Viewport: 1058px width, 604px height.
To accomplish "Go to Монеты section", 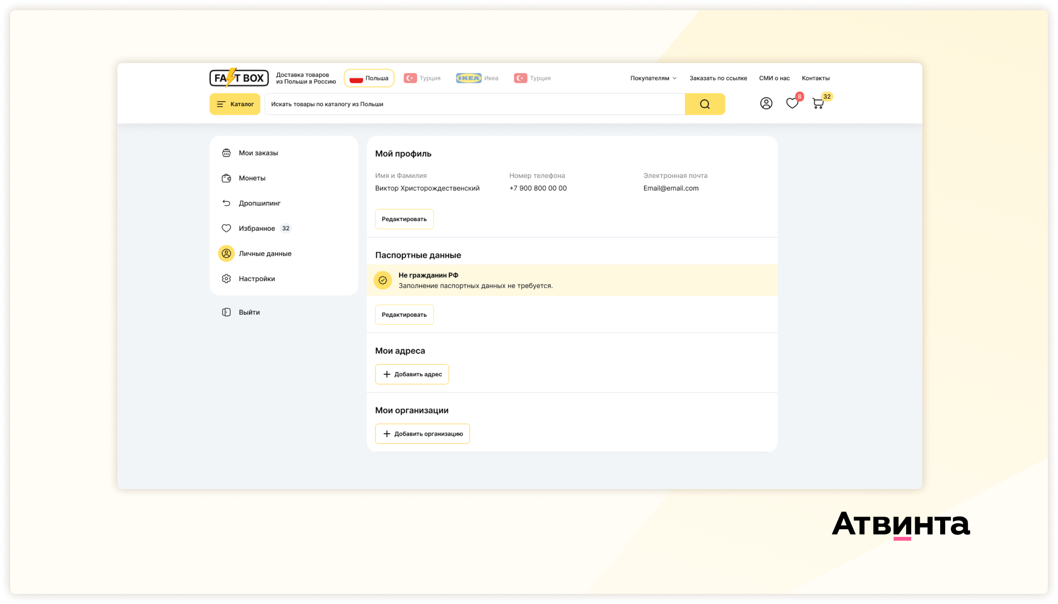I will coord(252,178).
